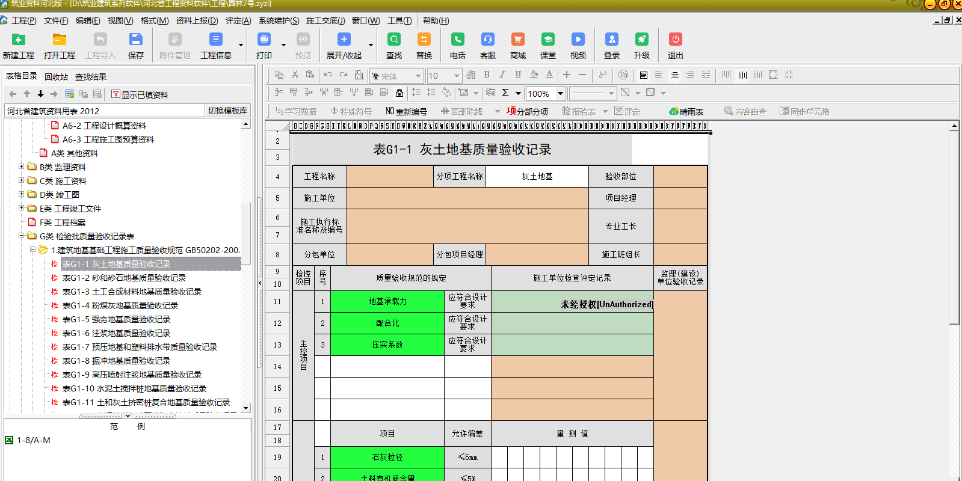Click the 分部分项 button

[527, 112]
